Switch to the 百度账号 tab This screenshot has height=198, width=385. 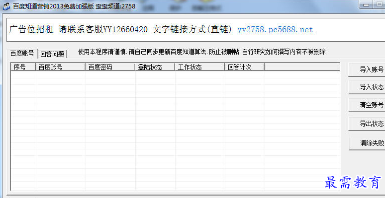pos(22,54)
